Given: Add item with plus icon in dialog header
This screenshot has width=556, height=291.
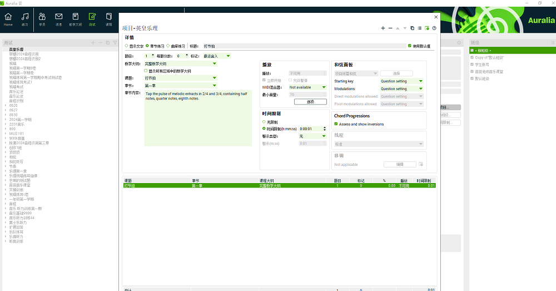Looking at the screenshot, I should tap(383, 28).
